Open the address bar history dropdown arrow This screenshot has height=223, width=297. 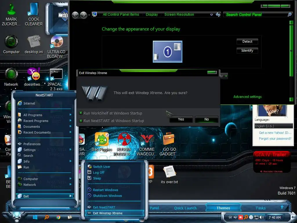pyautogui.click(x=211, y=15)
